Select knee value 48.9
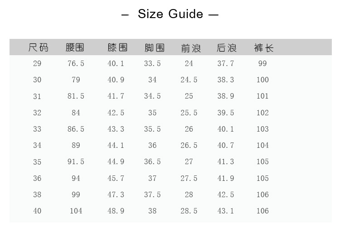The height and width of the screenshot is (232, 340). [x=116, y=211]
